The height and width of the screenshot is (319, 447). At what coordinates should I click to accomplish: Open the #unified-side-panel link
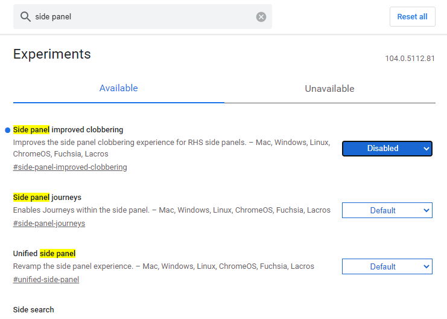click(x=46, y=280)
